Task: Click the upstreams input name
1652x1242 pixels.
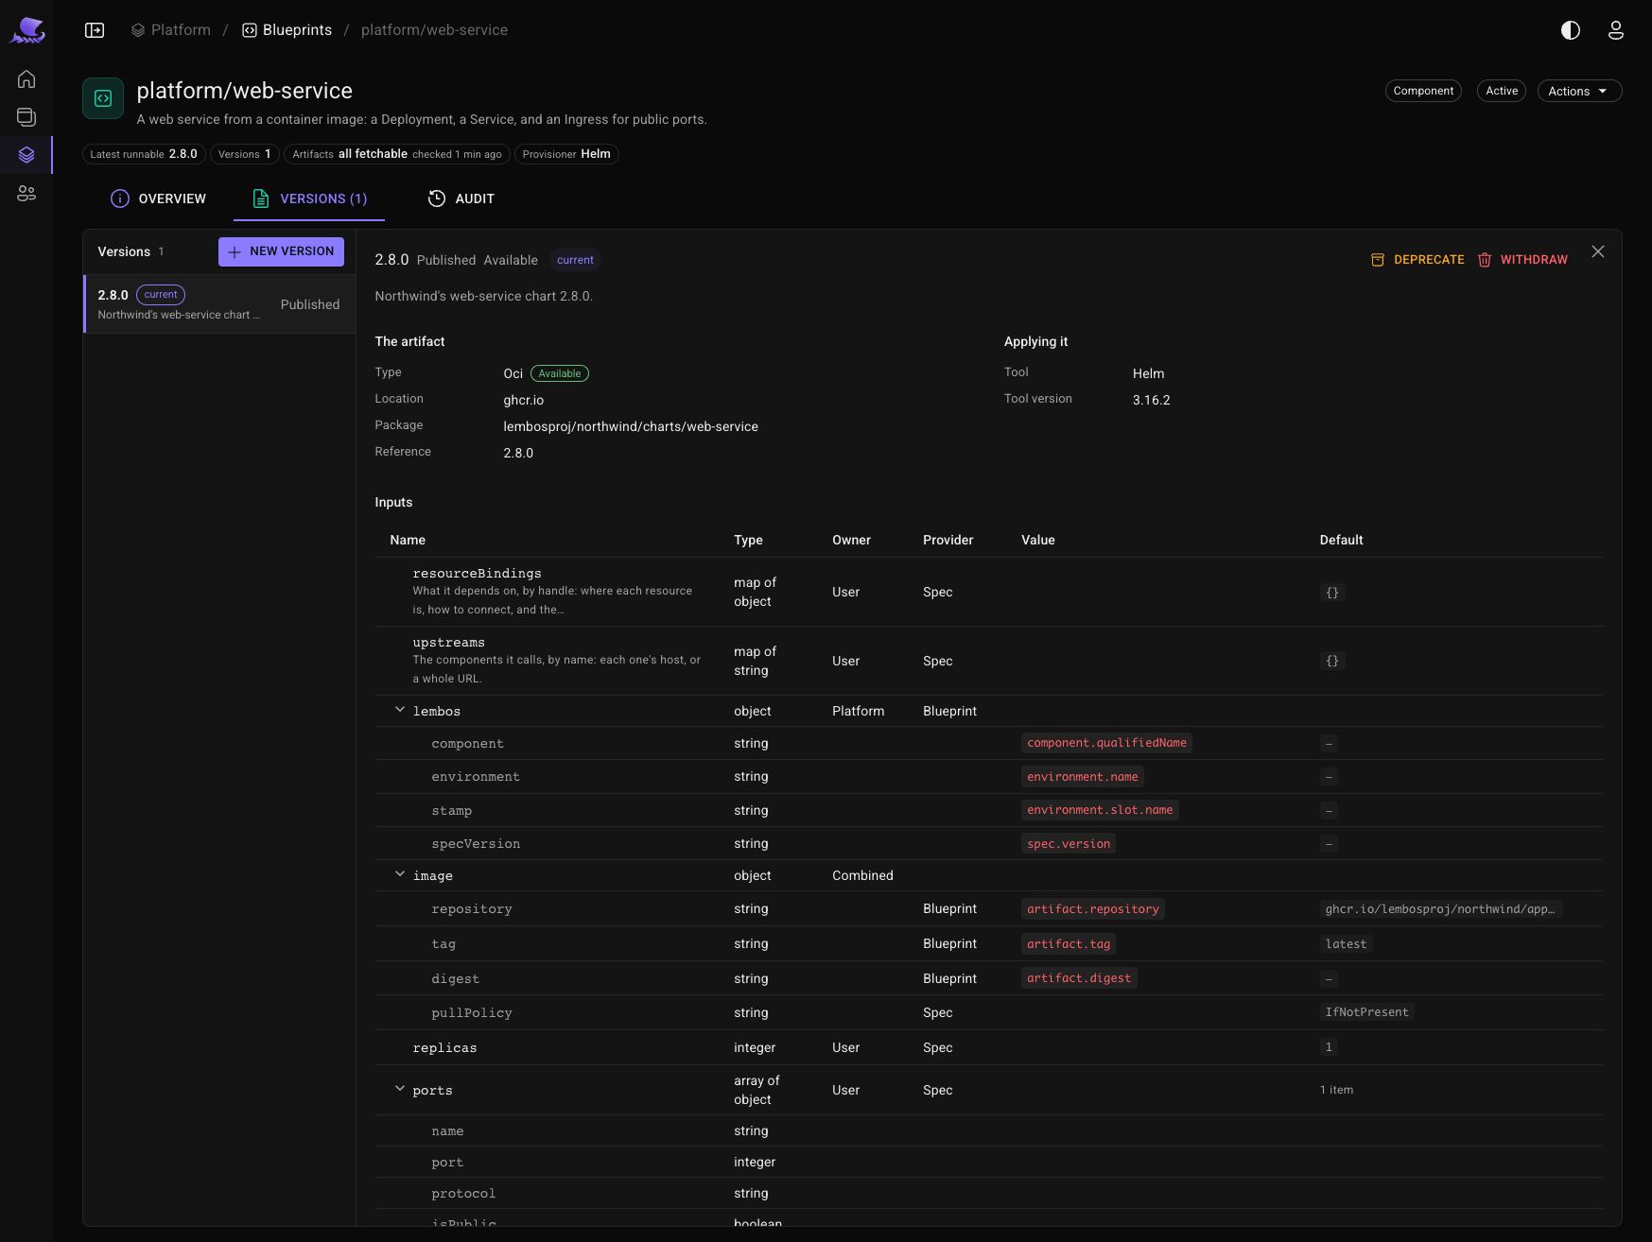Action: click(448, 643)
